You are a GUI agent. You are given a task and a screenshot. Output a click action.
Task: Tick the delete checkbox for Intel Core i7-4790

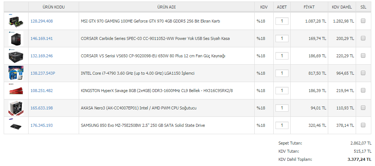click(363, 73)
